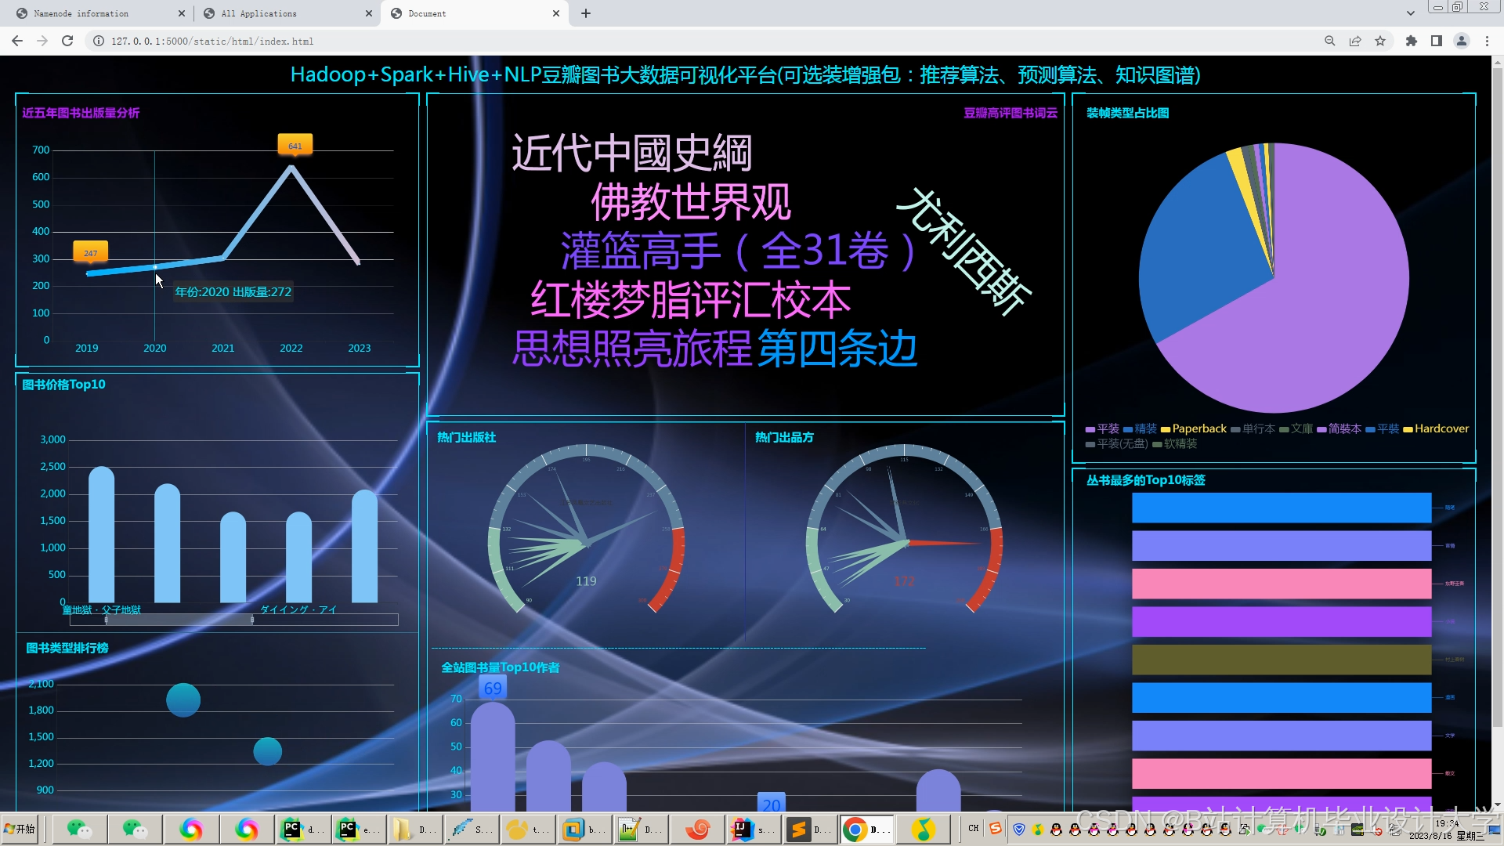Open QQ Music from the taskbar
Viewport: 1504px width, 846px height.
923,830
